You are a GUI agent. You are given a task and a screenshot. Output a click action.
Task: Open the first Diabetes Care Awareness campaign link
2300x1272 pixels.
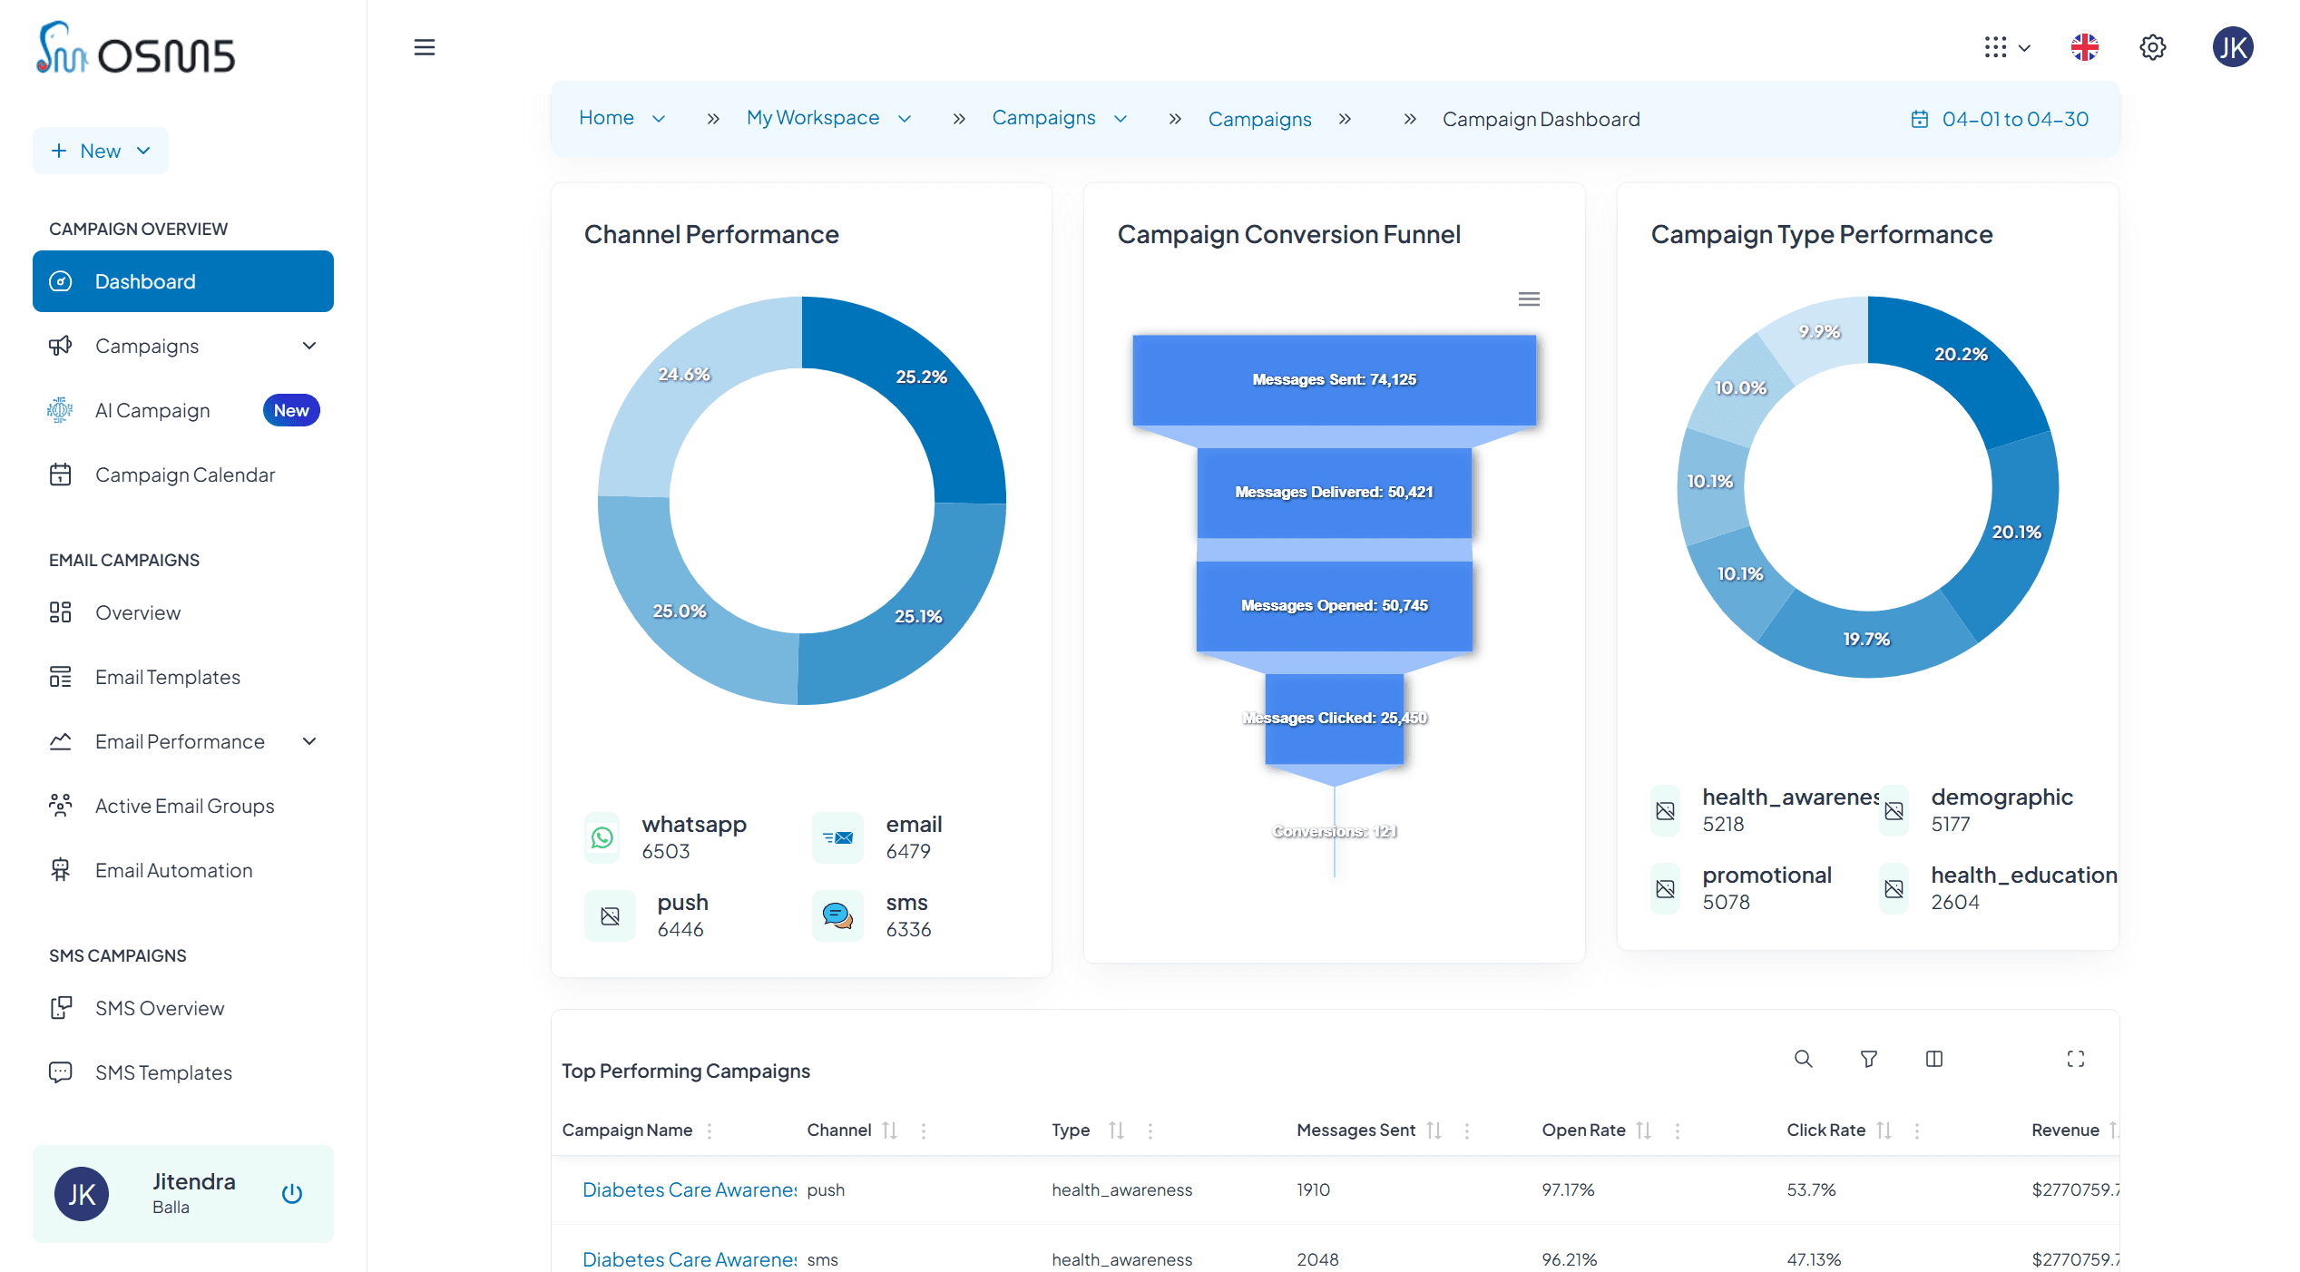pos(689,1189)
